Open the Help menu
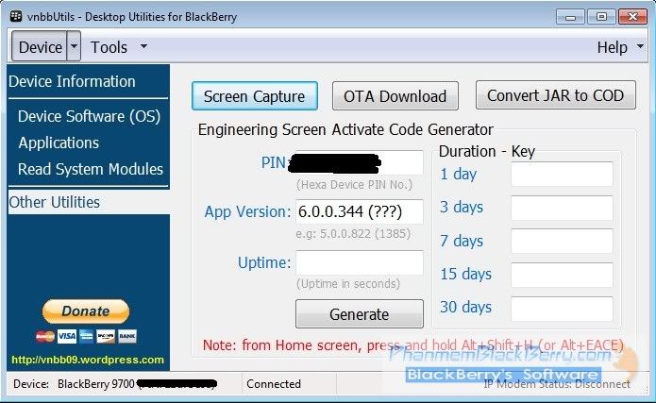This screenshot has width=656, height=403. (x=612, y=47)
